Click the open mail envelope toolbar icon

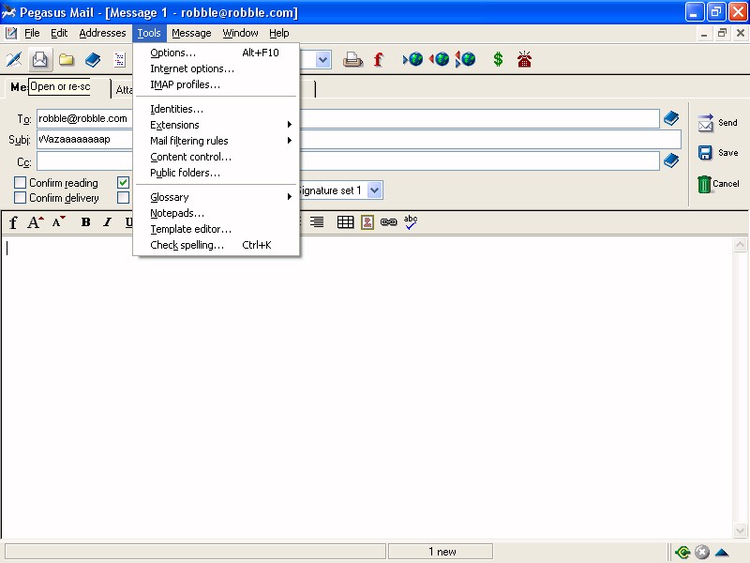tap(39, 59)
